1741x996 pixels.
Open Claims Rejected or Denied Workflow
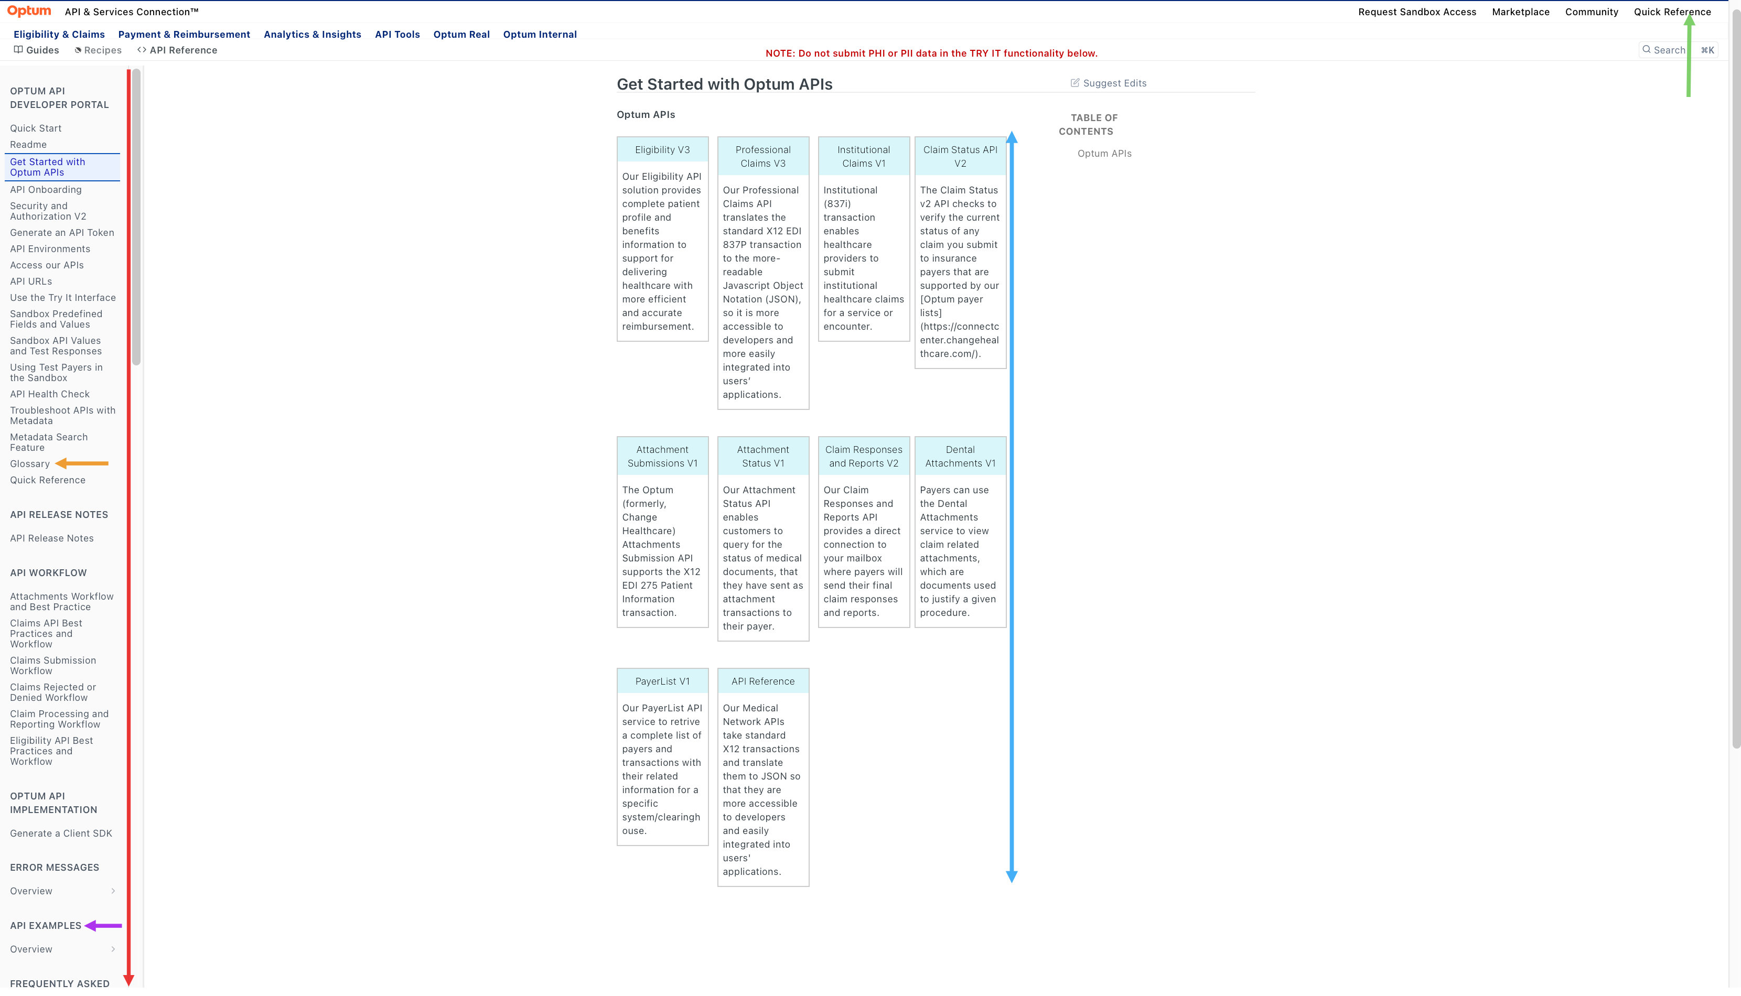(x=52, y=692)
